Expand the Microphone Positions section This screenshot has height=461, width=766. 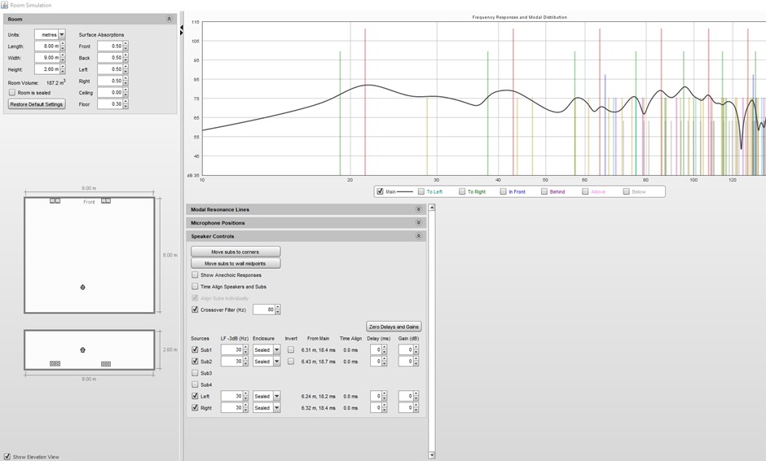[419, 222]
